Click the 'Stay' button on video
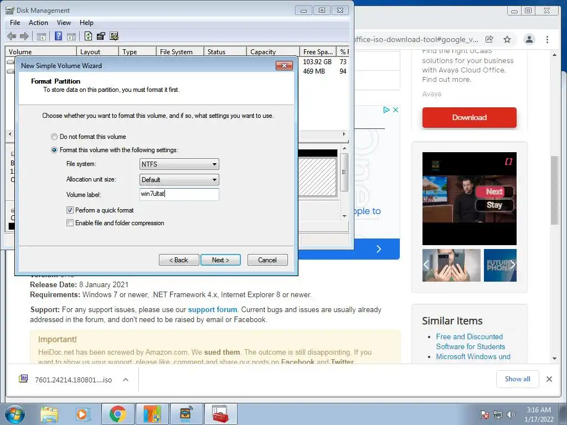Image resolution: width=567 pixels, height=425 pixels. [494, 205]
